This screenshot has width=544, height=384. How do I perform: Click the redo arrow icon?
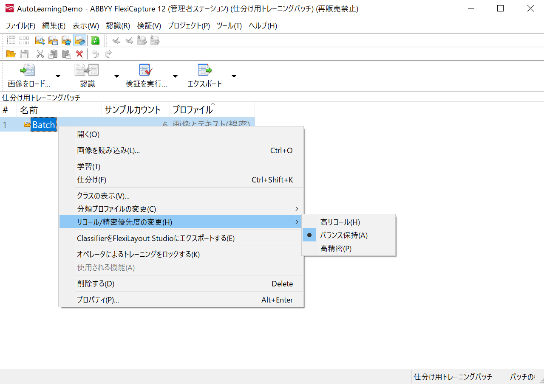coord(108,54)
